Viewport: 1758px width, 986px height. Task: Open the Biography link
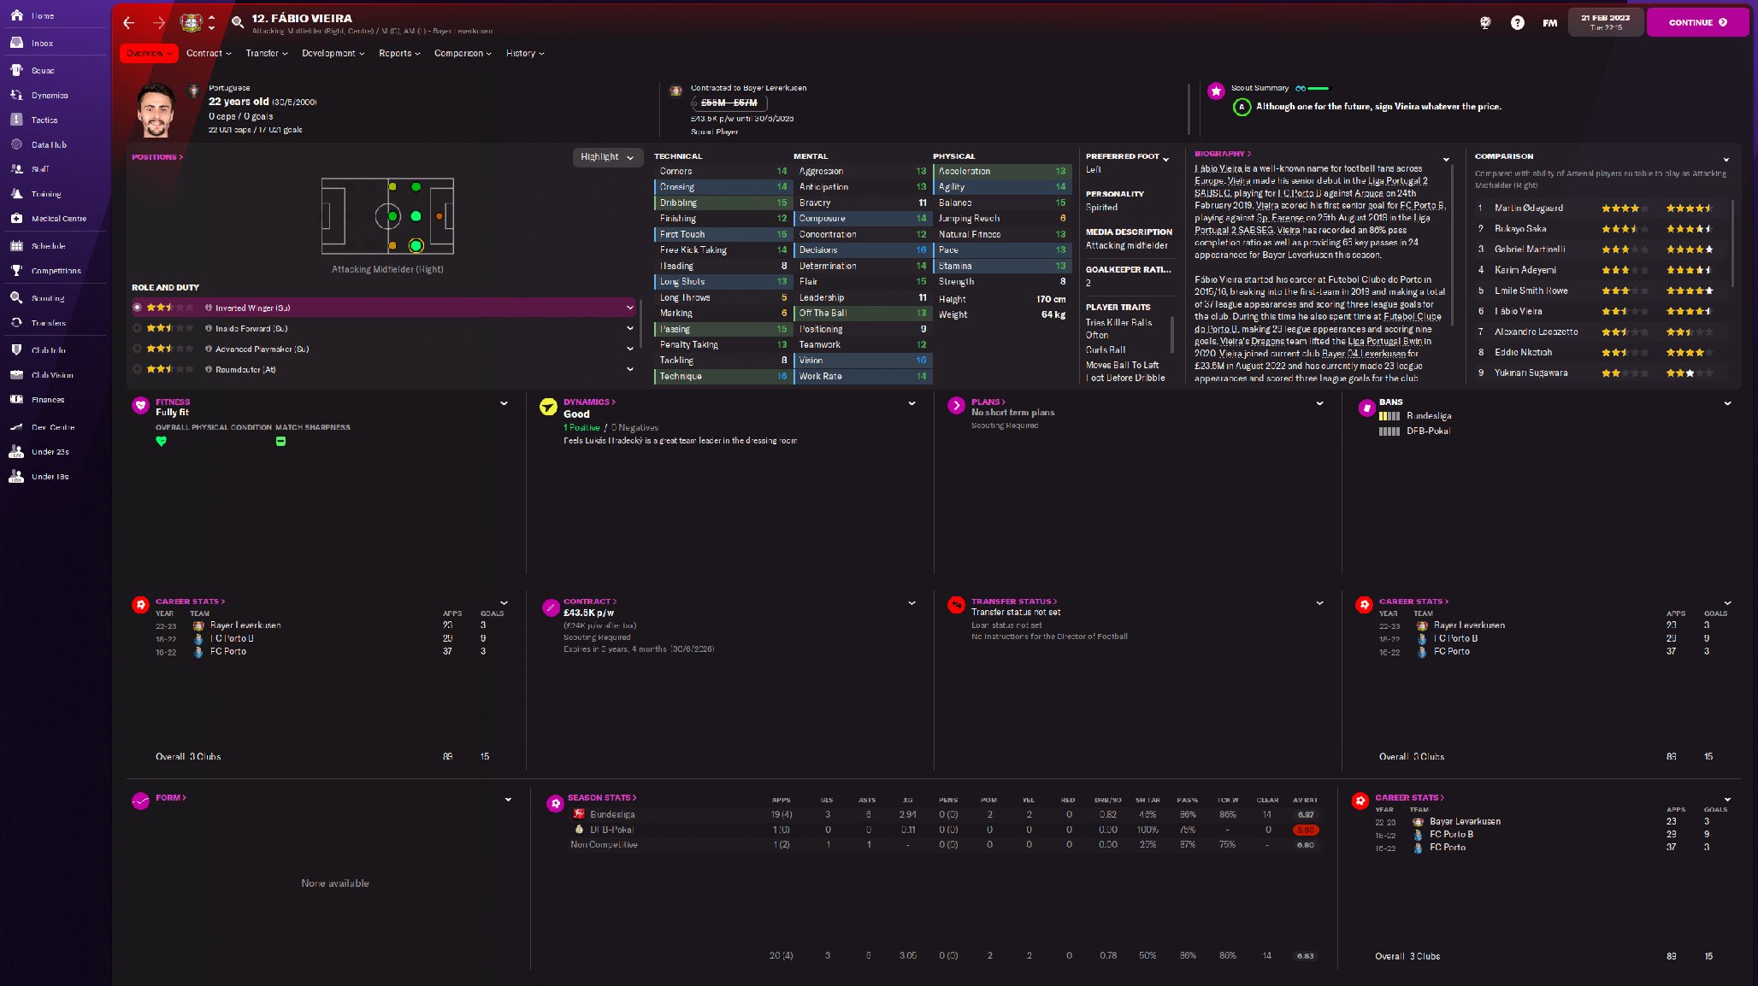point(1222,154)
